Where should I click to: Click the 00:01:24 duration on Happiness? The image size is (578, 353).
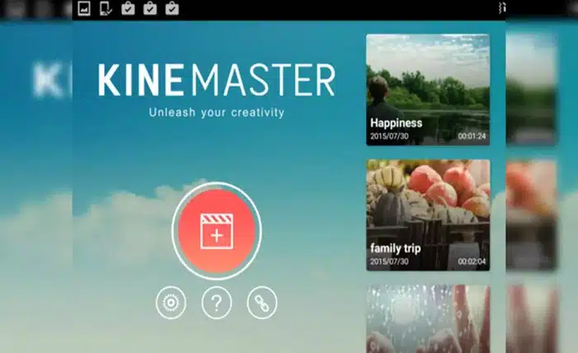471,136
